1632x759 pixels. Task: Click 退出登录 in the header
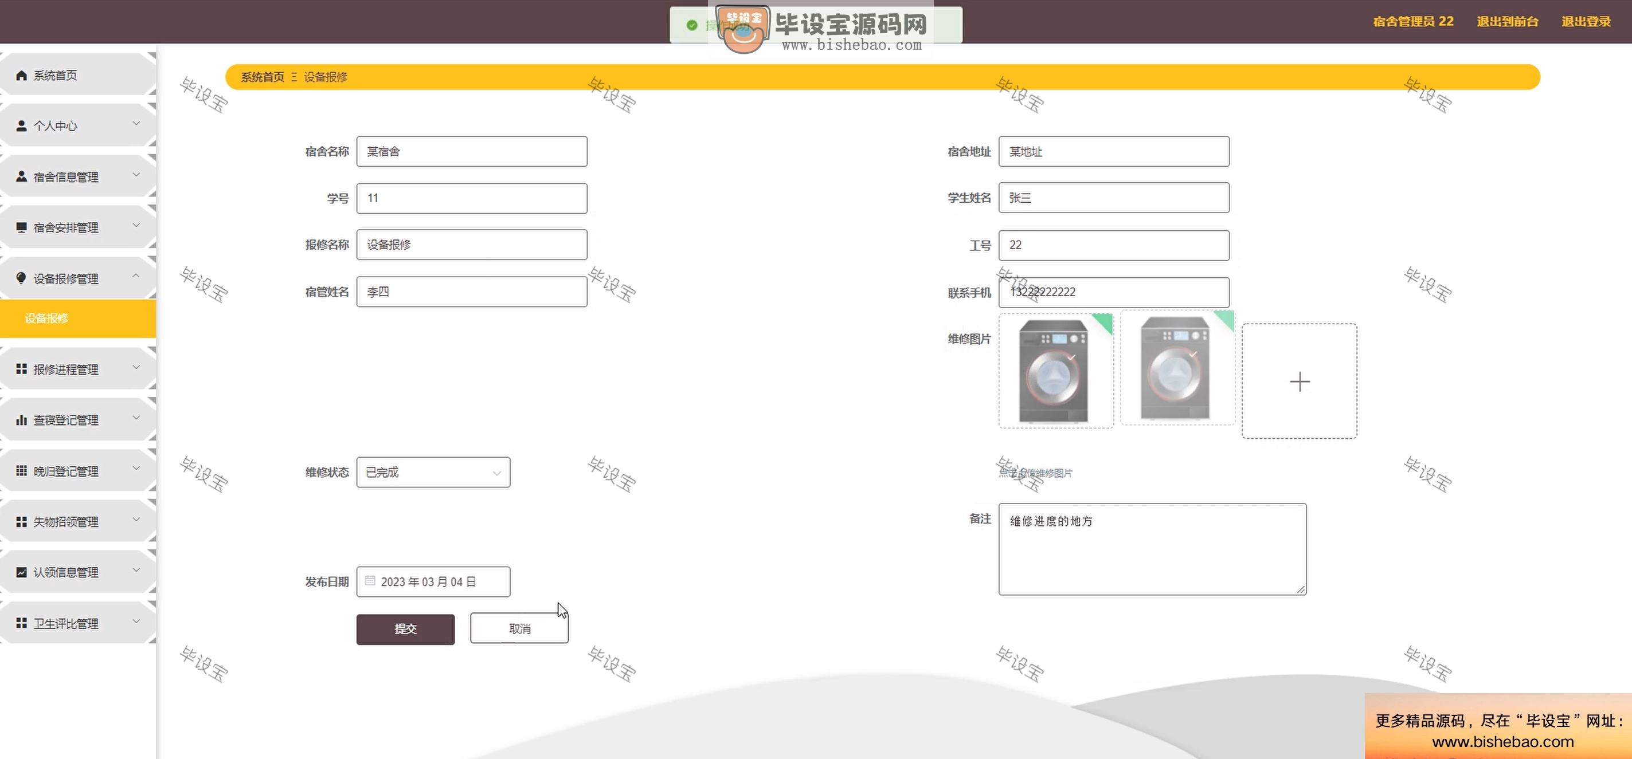coord(1586,22)
